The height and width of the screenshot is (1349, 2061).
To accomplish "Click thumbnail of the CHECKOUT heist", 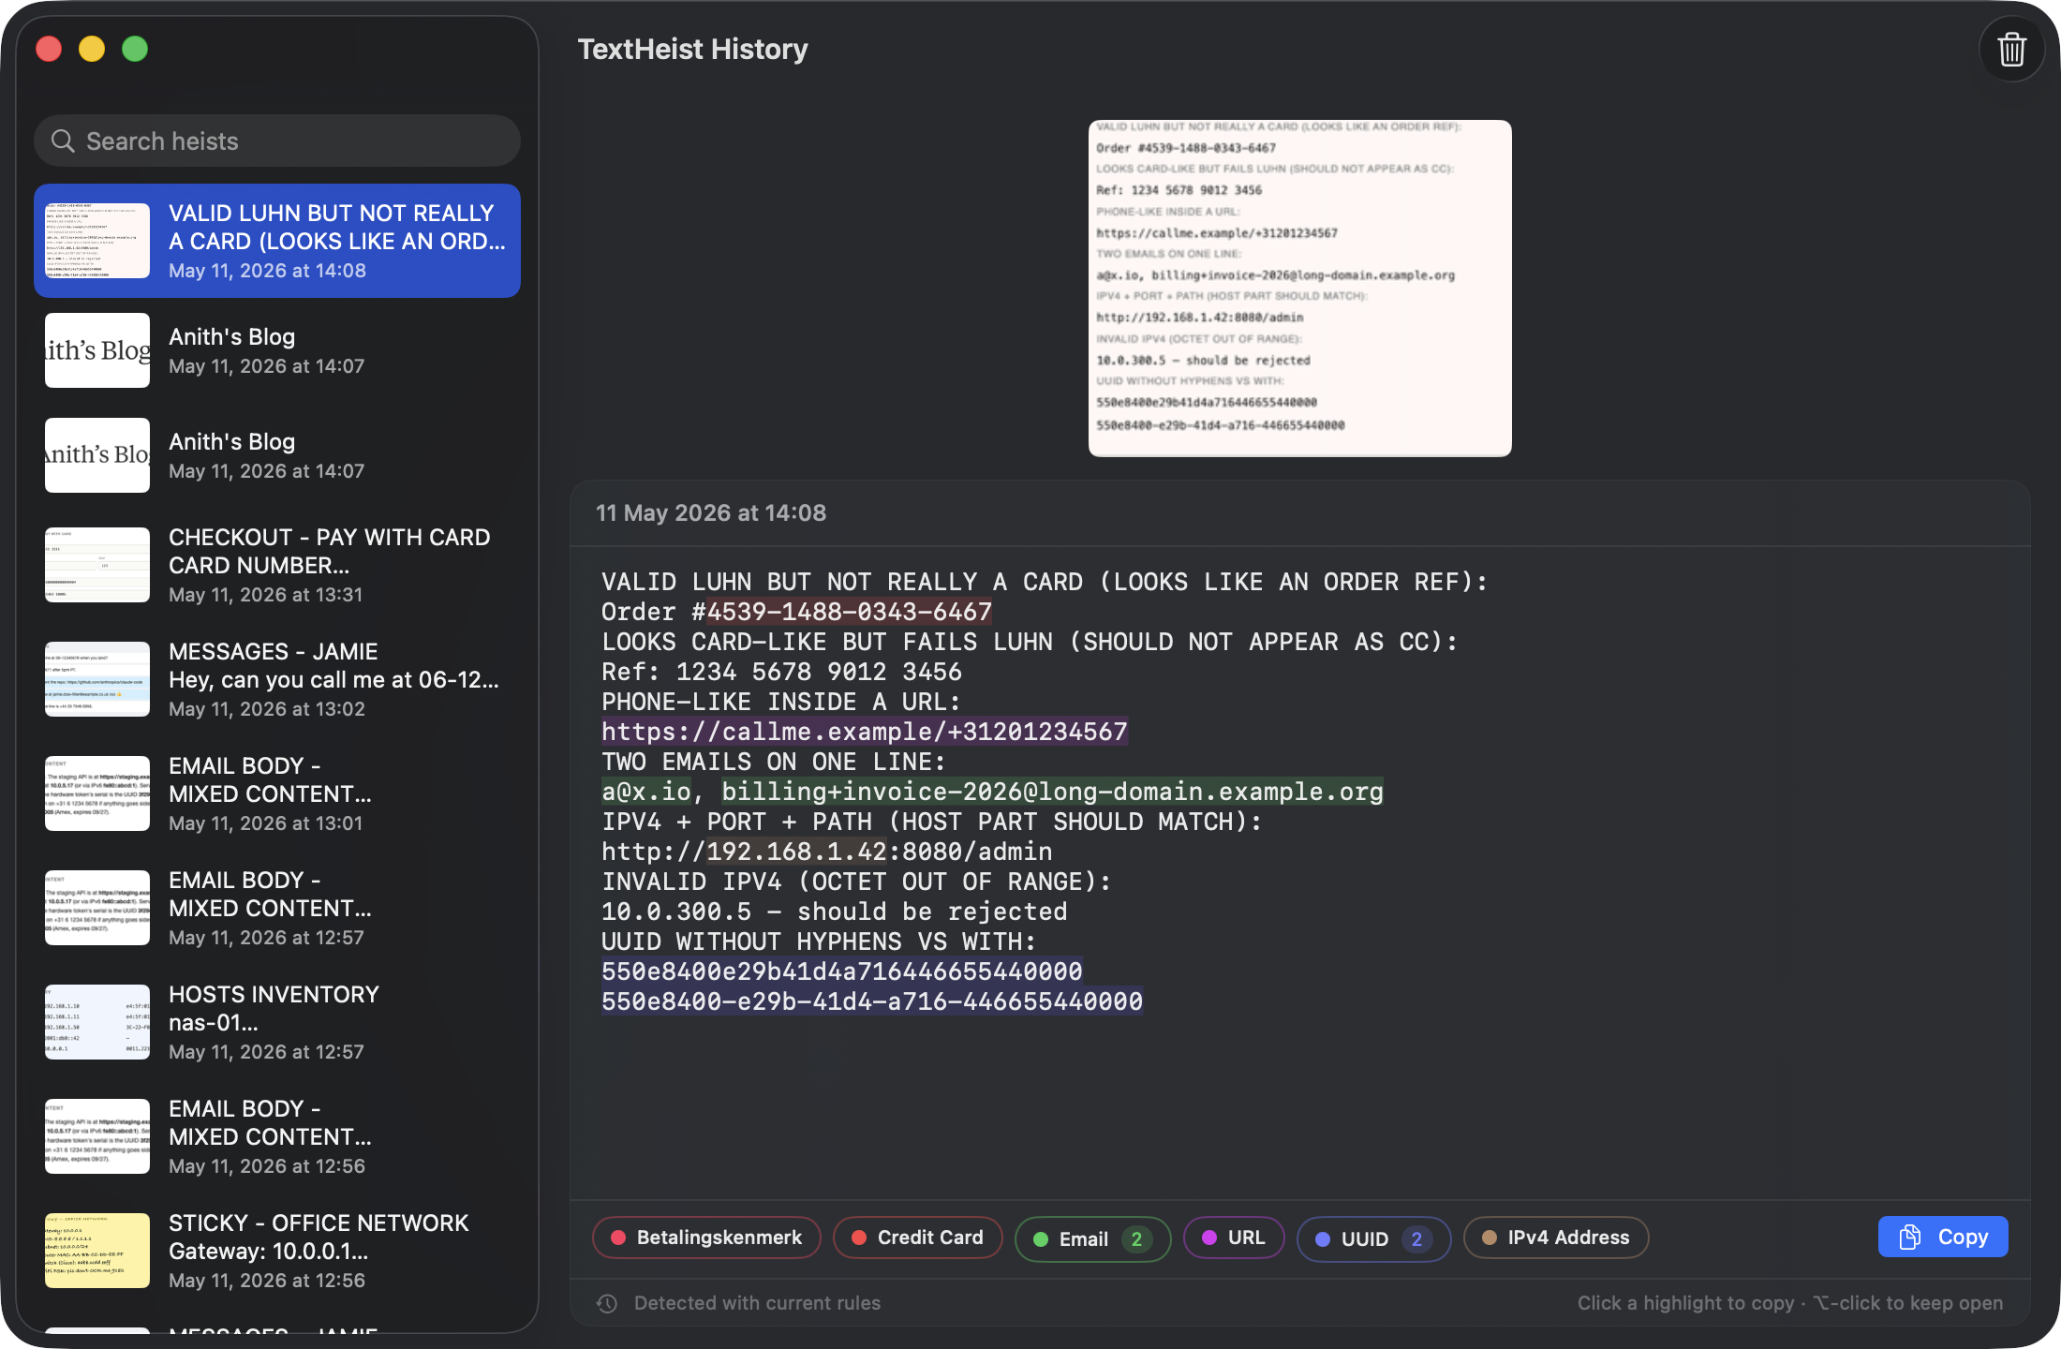I will [97, 565].
